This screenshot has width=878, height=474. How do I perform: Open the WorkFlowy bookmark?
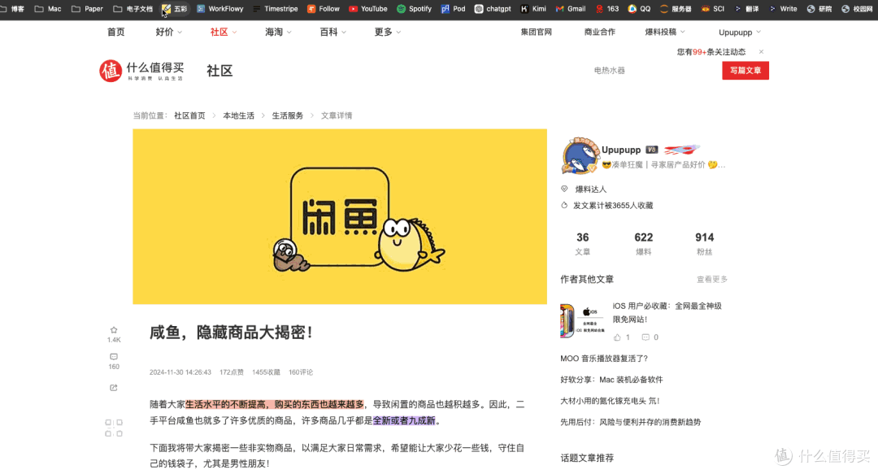click(x=220, y=9)
